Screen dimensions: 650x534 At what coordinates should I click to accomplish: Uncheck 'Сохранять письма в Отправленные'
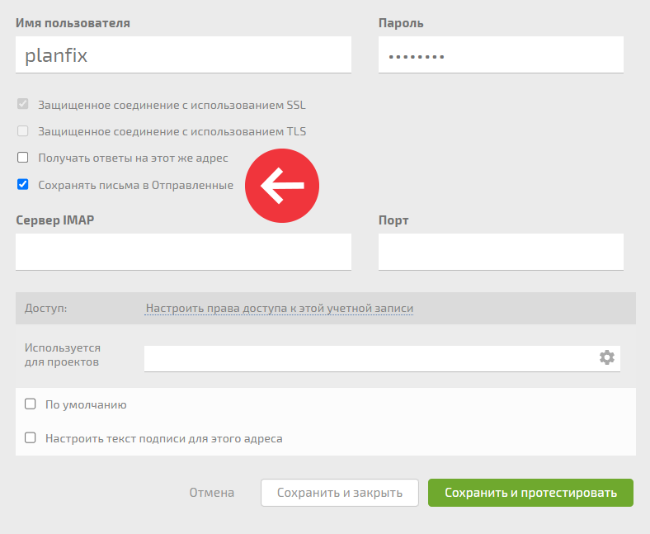(x=23, y=184)
